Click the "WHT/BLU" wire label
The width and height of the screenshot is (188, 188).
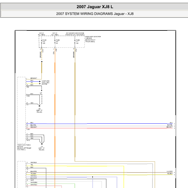click(x=34, y=176)
